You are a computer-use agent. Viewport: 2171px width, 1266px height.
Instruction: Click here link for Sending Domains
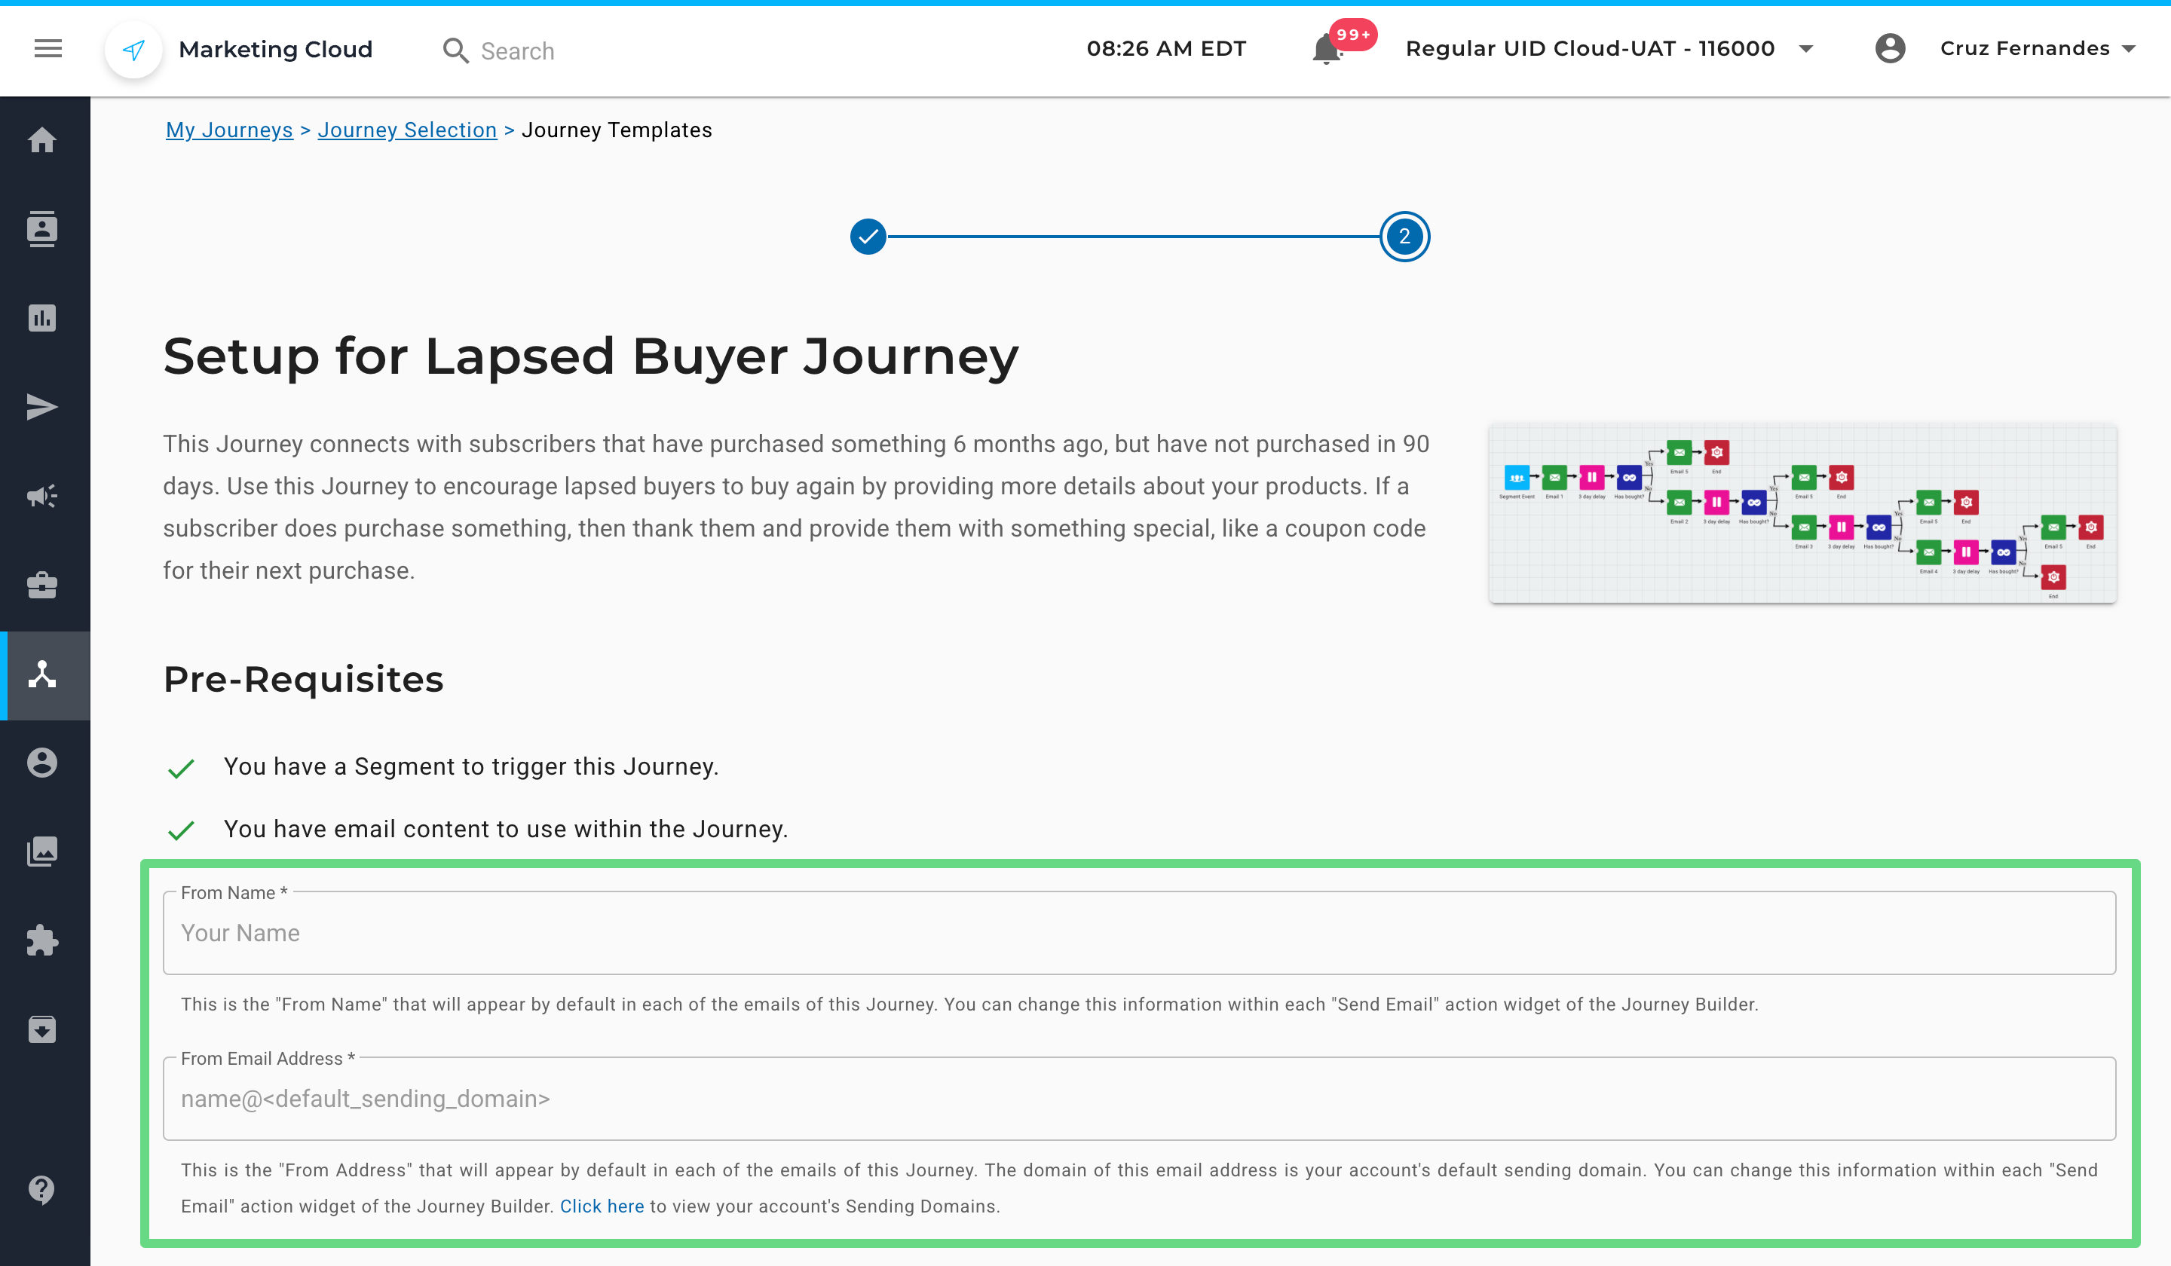point(602,1206)
